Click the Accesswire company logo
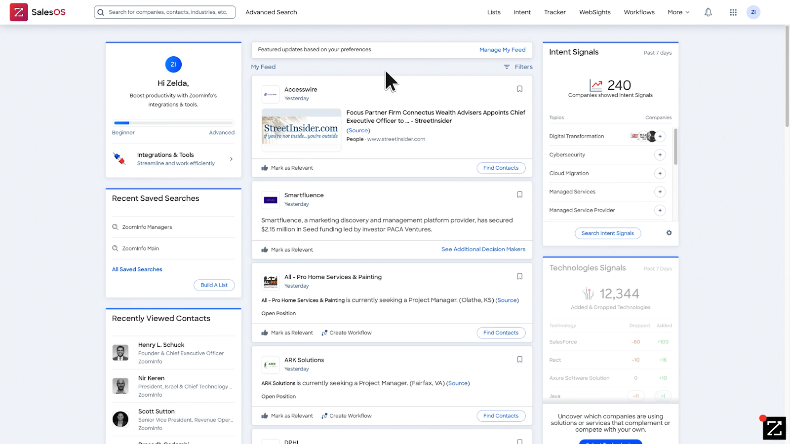Viewport: 790px width, 444px height. tap(271, 94)
